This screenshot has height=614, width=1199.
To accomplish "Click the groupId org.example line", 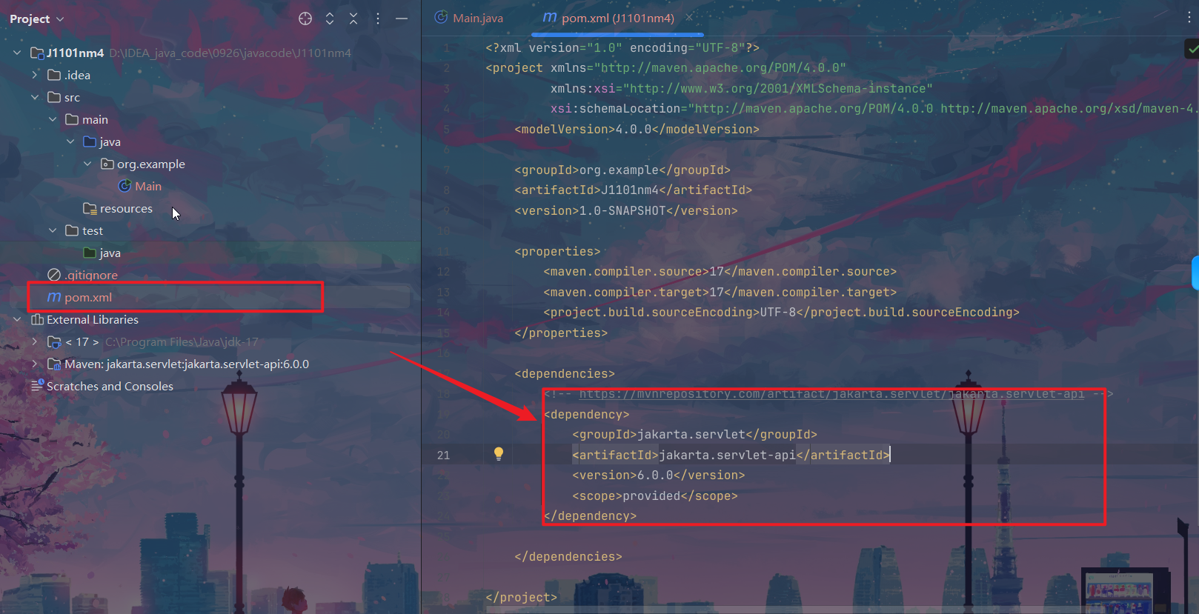I will point(622,170).
